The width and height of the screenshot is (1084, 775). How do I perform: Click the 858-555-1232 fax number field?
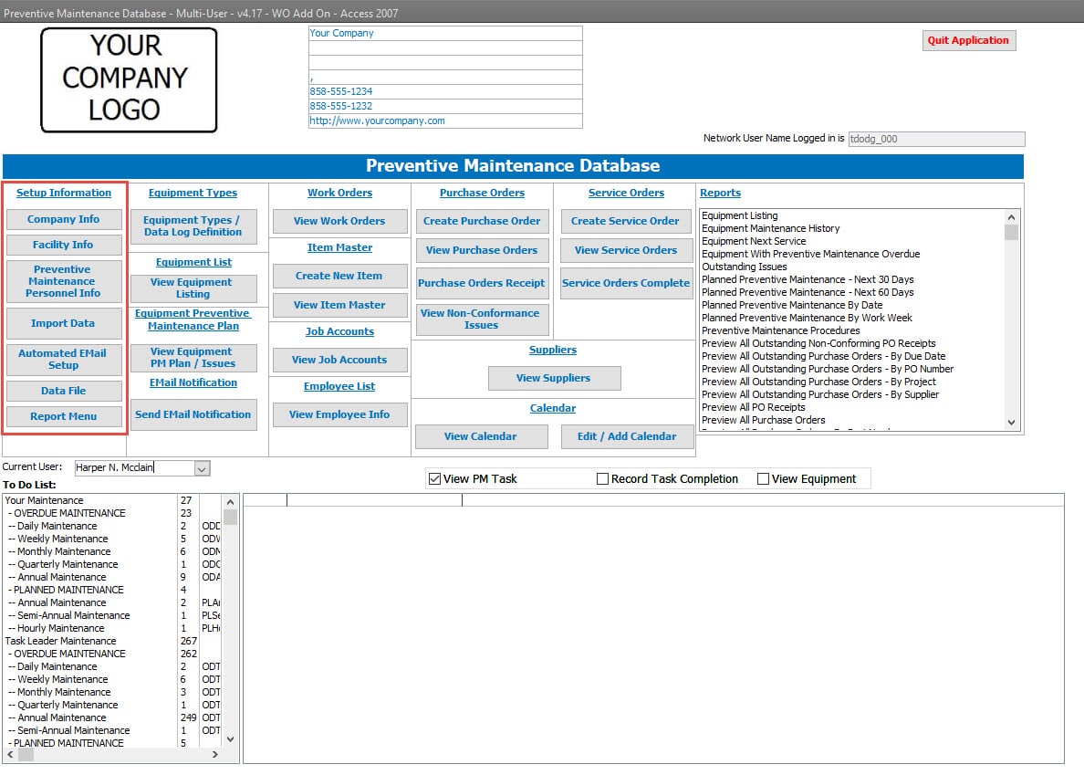pyautogui.click(x=445, y=107)
